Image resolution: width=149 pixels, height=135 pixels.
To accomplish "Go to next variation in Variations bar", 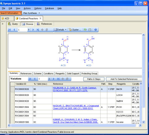I will coord(53,79).
